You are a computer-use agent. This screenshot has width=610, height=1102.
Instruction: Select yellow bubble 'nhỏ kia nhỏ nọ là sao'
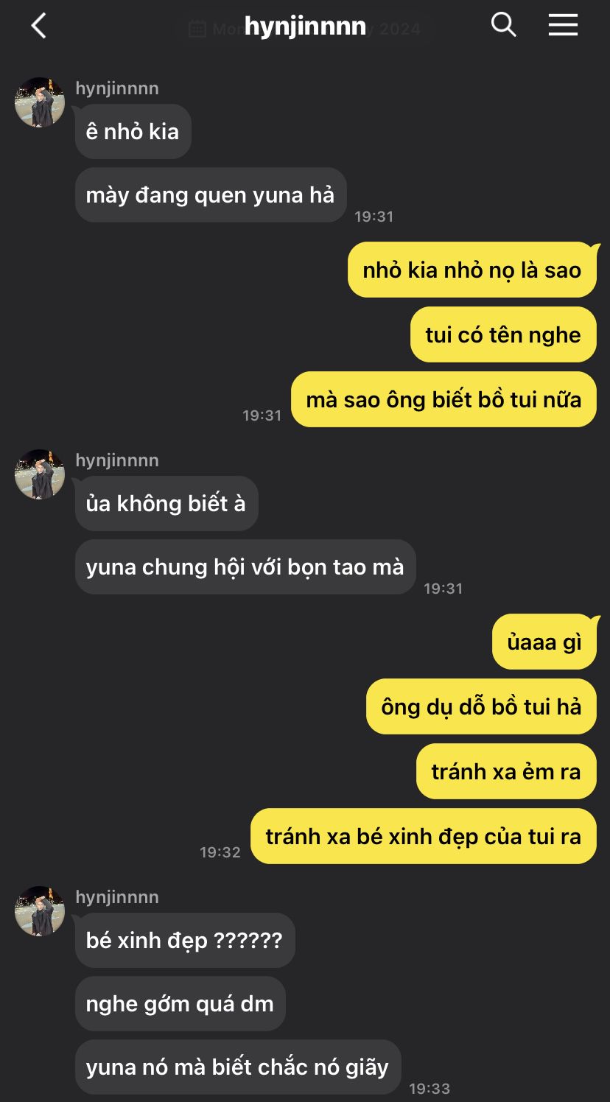tap(471, 270)
